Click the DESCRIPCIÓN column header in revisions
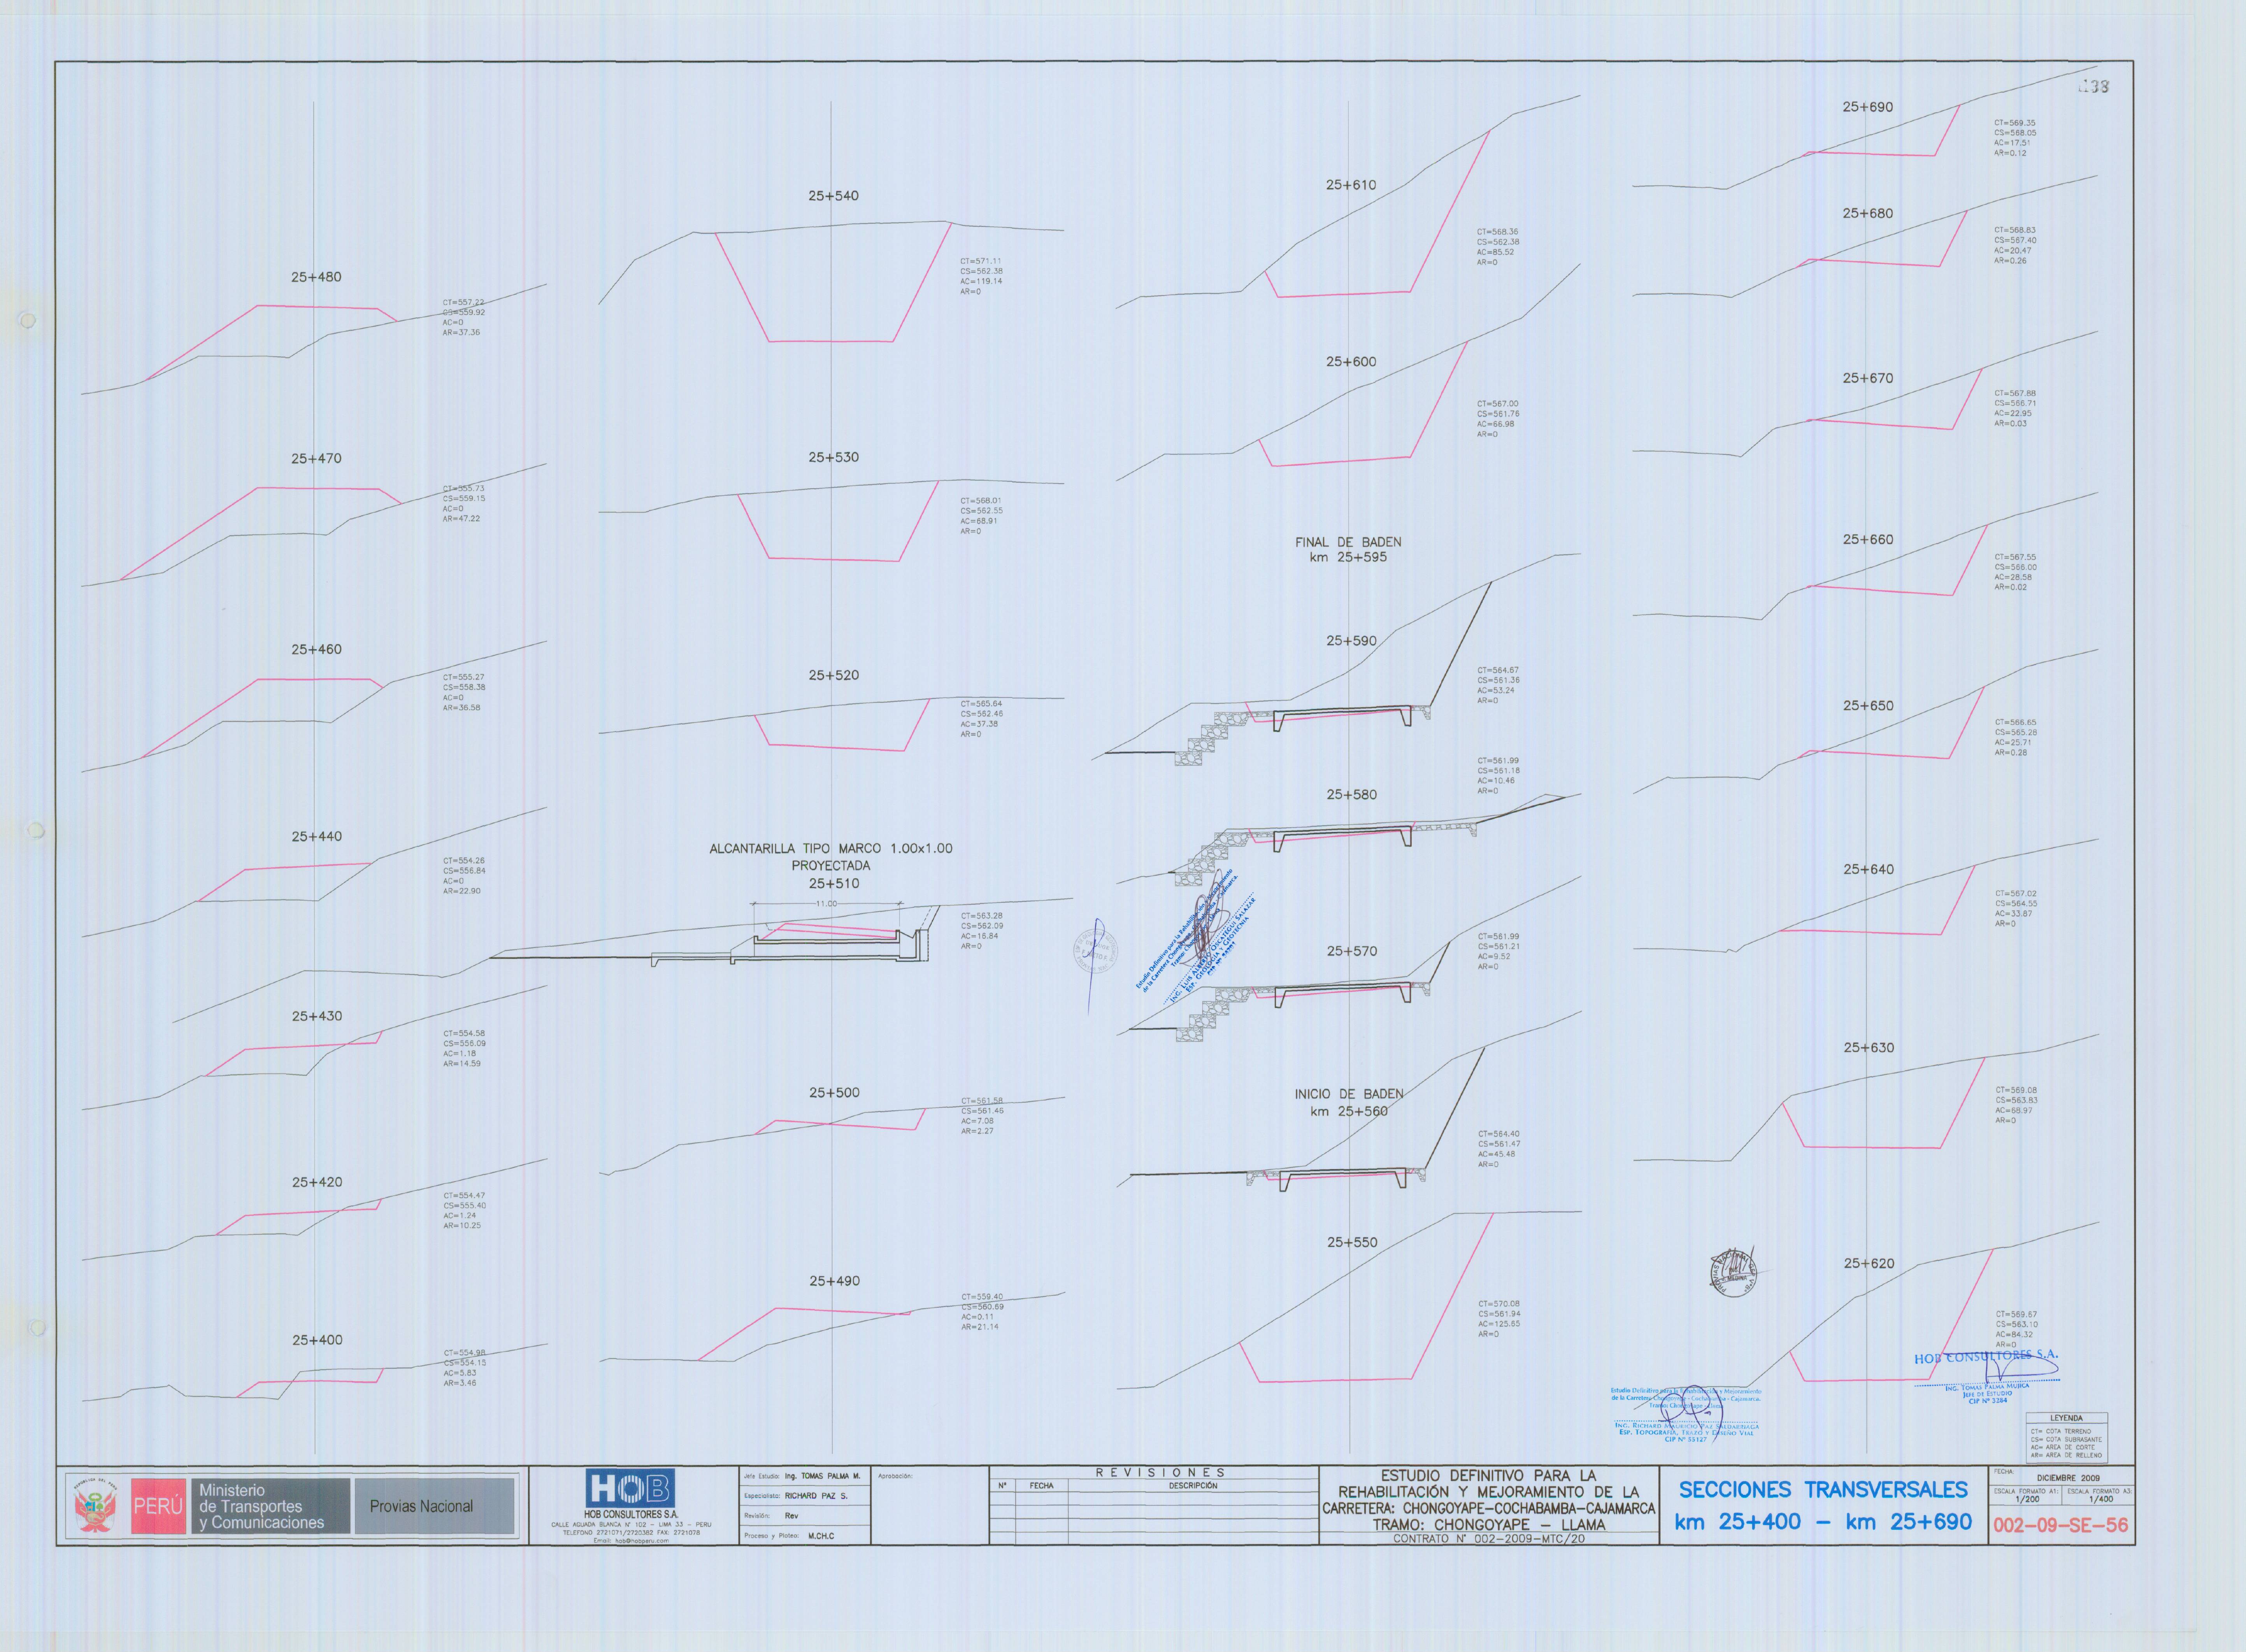The height and width of the screenshot is (1652, 2246). click(x=1193, y=1486)
